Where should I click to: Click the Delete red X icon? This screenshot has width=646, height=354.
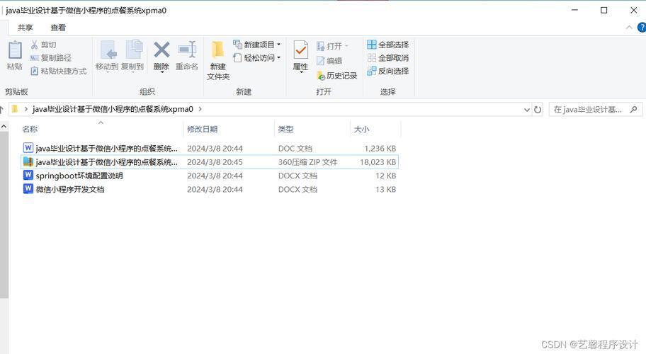(161, 50)
